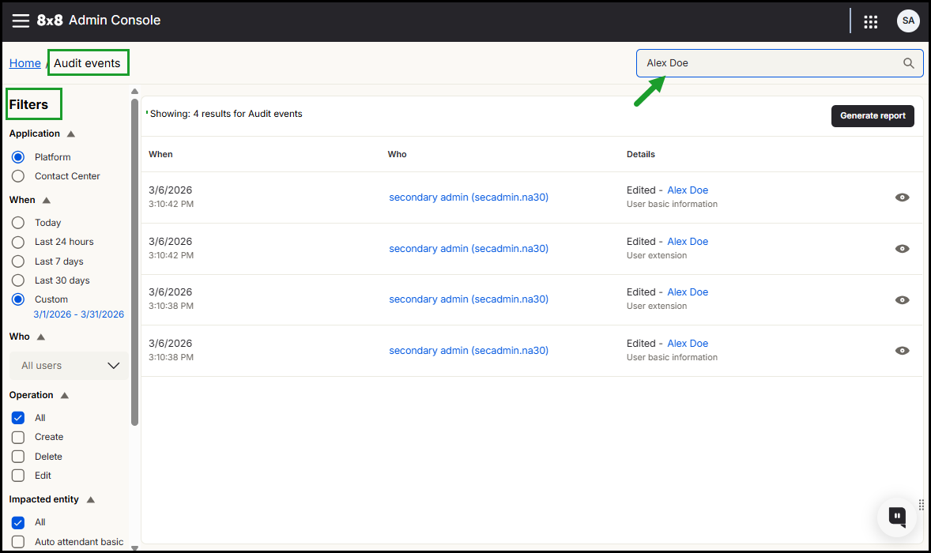Open the chat assistant bubble
The image size is (931, 553).
click(x=896, y=517)
